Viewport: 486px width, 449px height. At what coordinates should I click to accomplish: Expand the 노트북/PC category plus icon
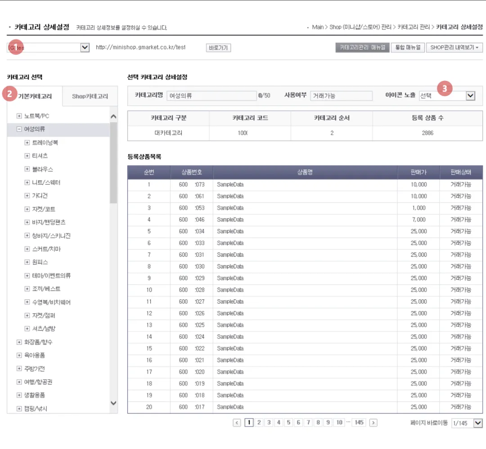pyautogui.click(x=19, y=116)
